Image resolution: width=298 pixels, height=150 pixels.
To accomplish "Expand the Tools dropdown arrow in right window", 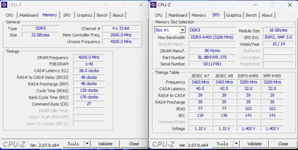I will point(236,144).
